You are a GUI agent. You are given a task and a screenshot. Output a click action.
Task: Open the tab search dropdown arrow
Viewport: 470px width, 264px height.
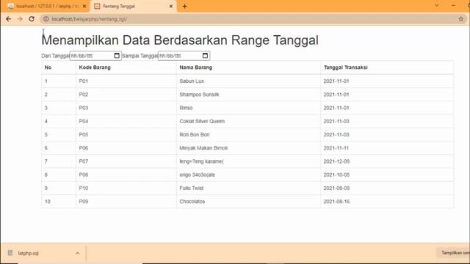[437, 5]
